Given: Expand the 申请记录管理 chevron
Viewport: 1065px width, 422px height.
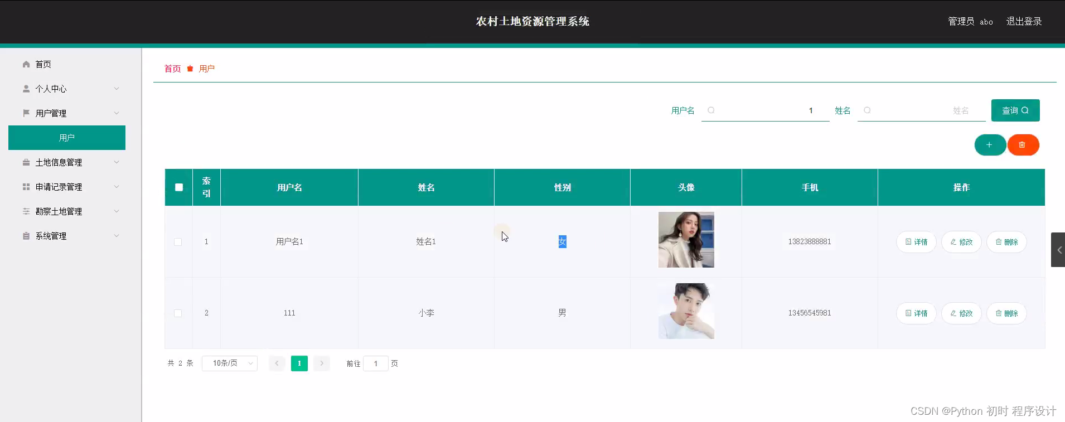Looking at the screenshot, I should pyautogui.click(x=117, y=187).
